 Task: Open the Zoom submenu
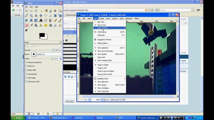point(109,28)
